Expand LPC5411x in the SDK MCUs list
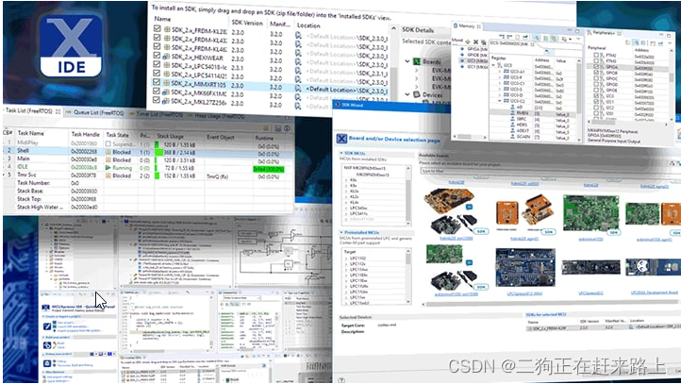The image size is (681, 384). (x=346, y=213)
